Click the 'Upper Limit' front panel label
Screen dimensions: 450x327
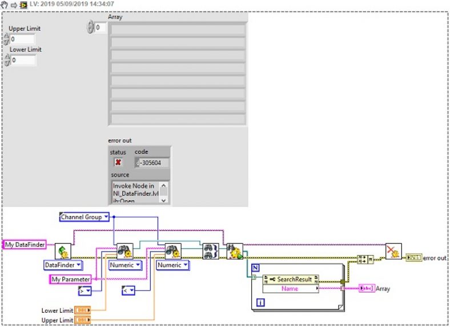click(25, 29)
